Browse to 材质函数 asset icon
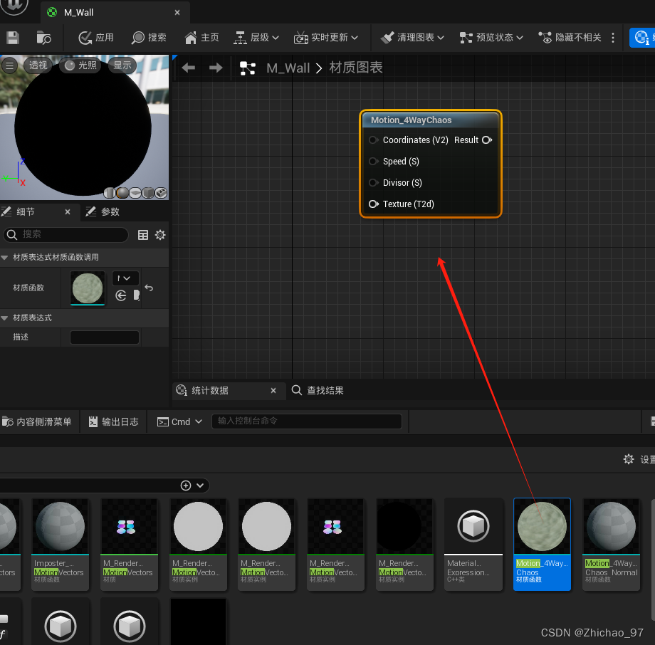Screen dimensions: 655x645 pyautogui.click(x=136, y=295)
